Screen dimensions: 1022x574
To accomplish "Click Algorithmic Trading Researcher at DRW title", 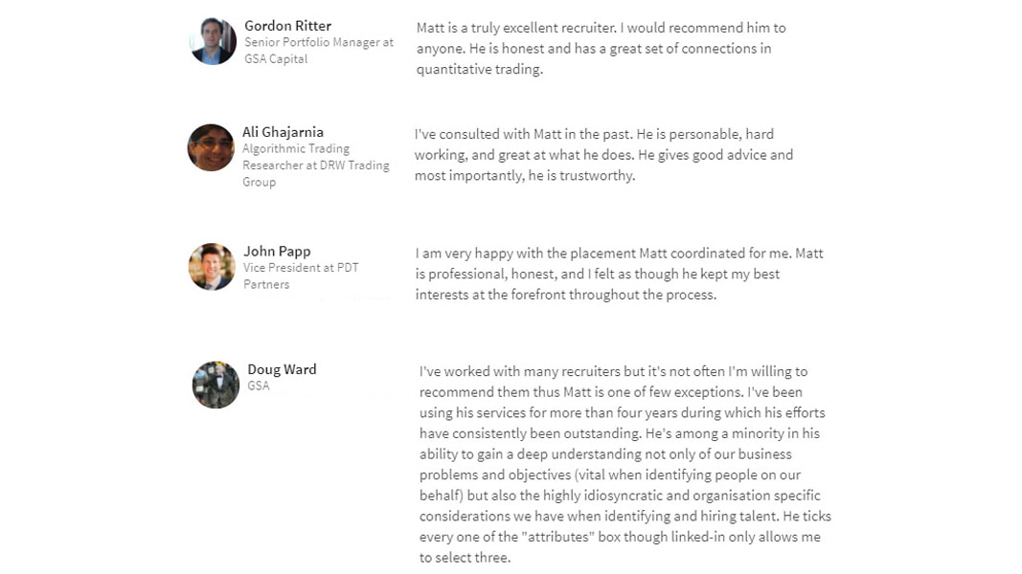I will 316,166.
